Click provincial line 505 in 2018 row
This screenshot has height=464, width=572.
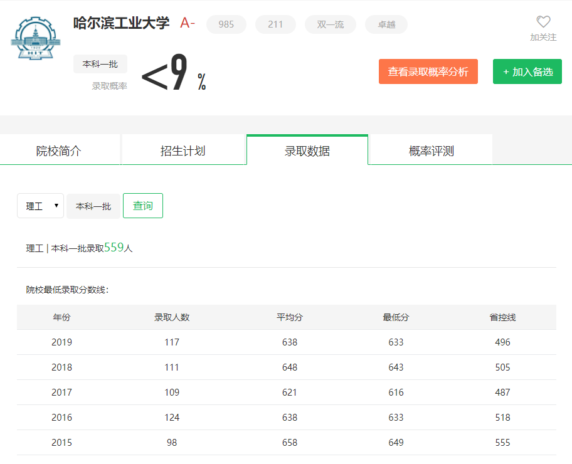tap(502, 367)
